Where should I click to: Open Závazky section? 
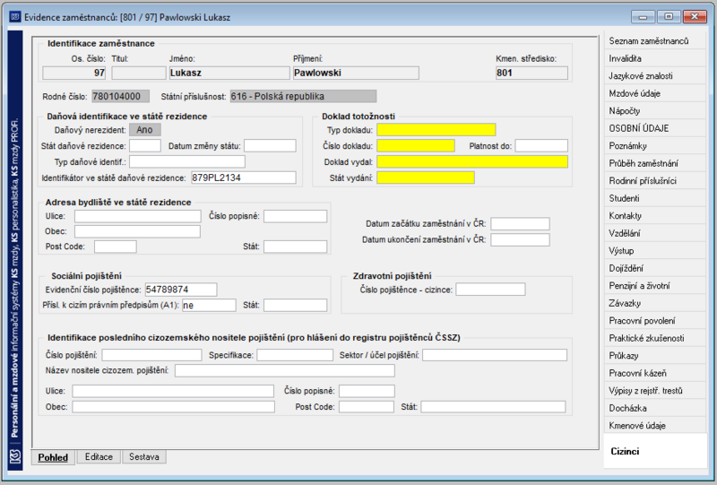(654, 303)
